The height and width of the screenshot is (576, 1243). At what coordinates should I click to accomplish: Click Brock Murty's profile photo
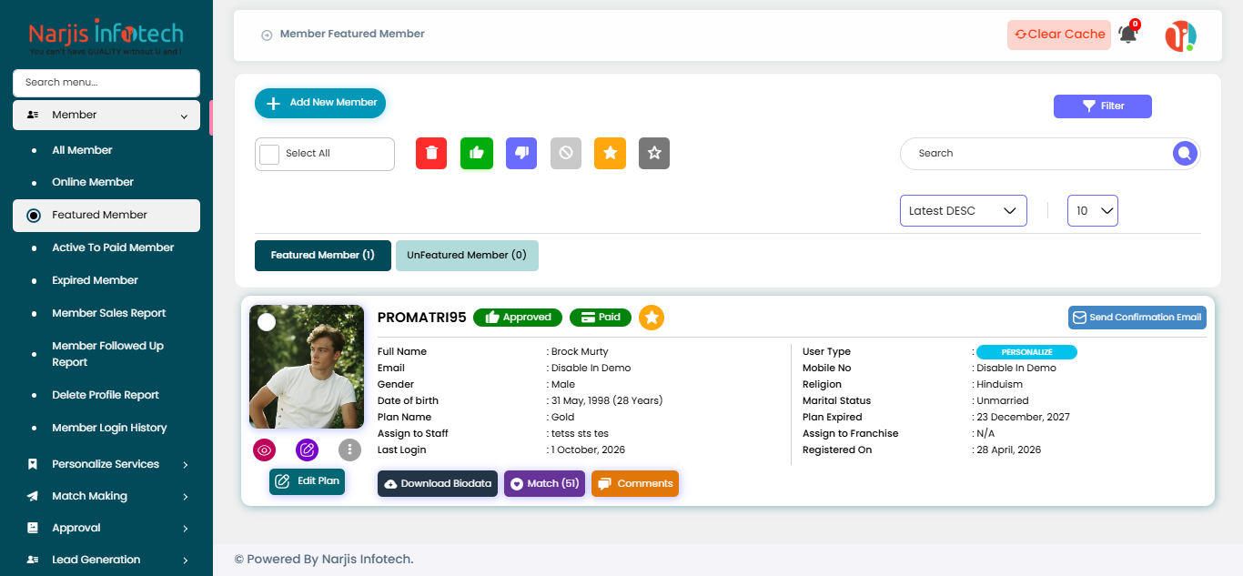click(307, 367)
